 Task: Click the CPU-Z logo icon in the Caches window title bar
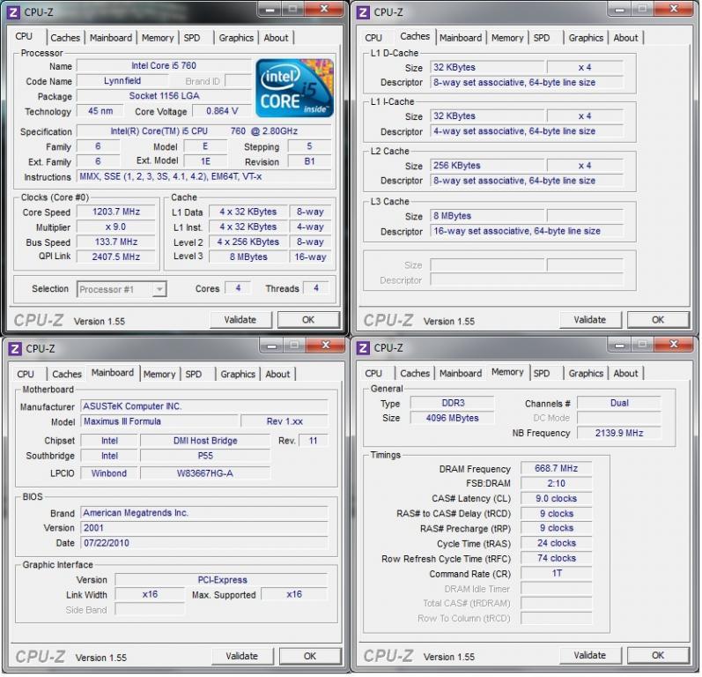click(363, 12)
